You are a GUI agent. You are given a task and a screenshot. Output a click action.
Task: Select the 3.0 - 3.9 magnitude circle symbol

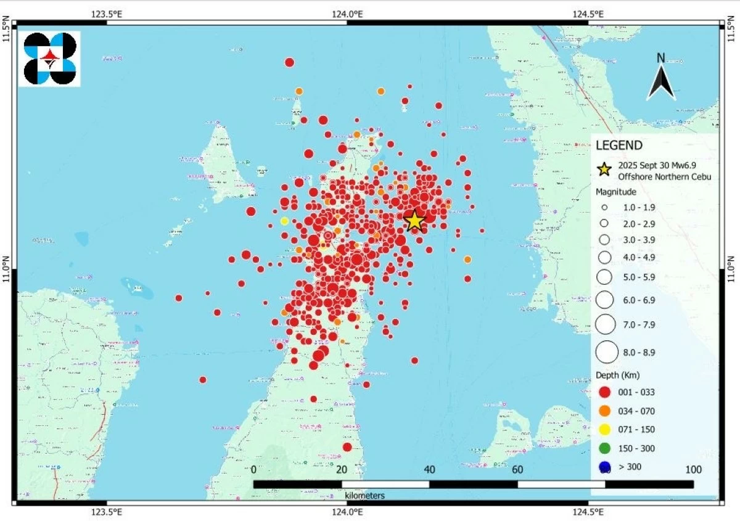coord(605,239)
